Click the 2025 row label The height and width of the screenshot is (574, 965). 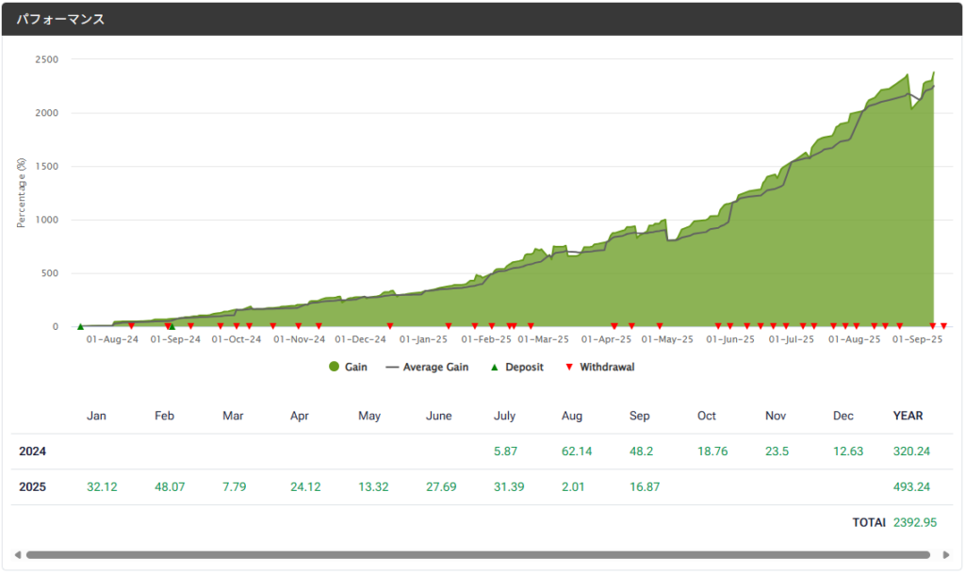pyautogui.click(x=32, y=487)
